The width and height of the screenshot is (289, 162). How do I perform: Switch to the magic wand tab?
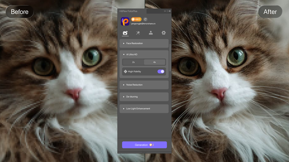pos(138,33)
